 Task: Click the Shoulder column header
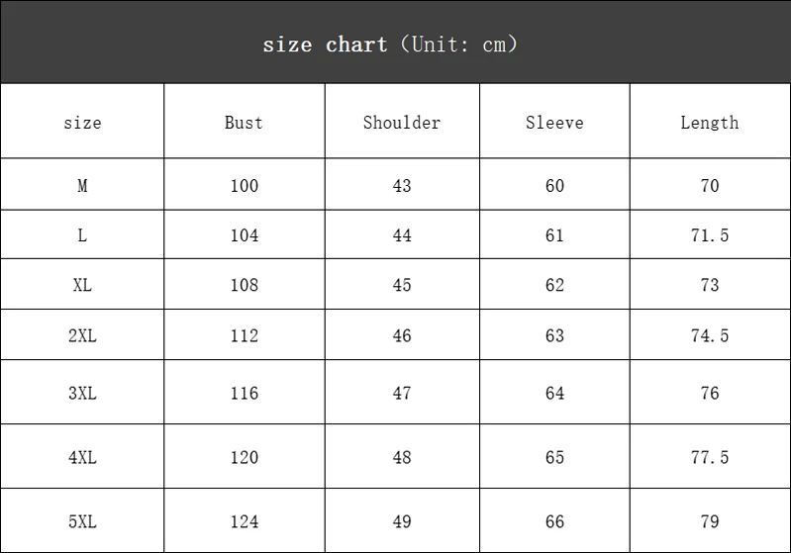coord(402,123)
